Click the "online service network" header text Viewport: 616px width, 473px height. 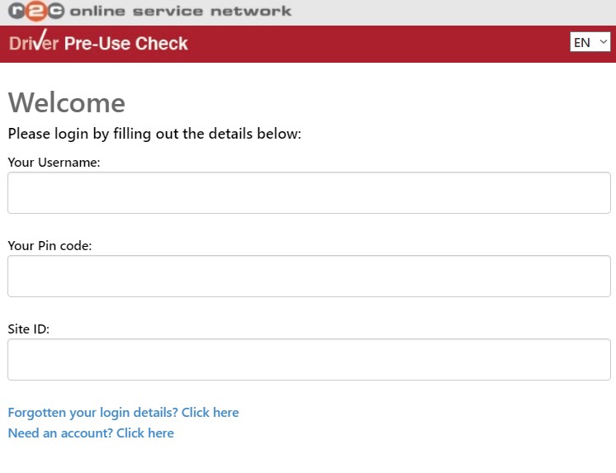(x=180, y=12)
